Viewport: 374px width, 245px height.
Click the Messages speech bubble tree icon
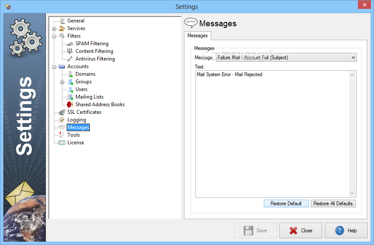click(62, 127)
